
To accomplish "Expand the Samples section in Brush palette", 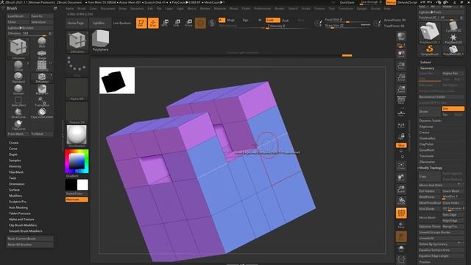I will pos(15,160).
